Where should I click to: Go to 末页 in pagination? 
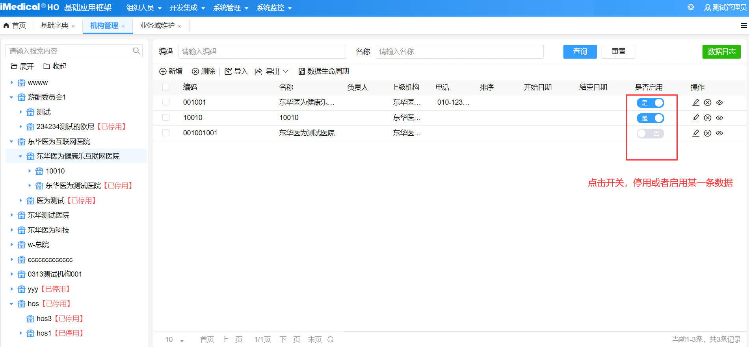coord(315,340)
